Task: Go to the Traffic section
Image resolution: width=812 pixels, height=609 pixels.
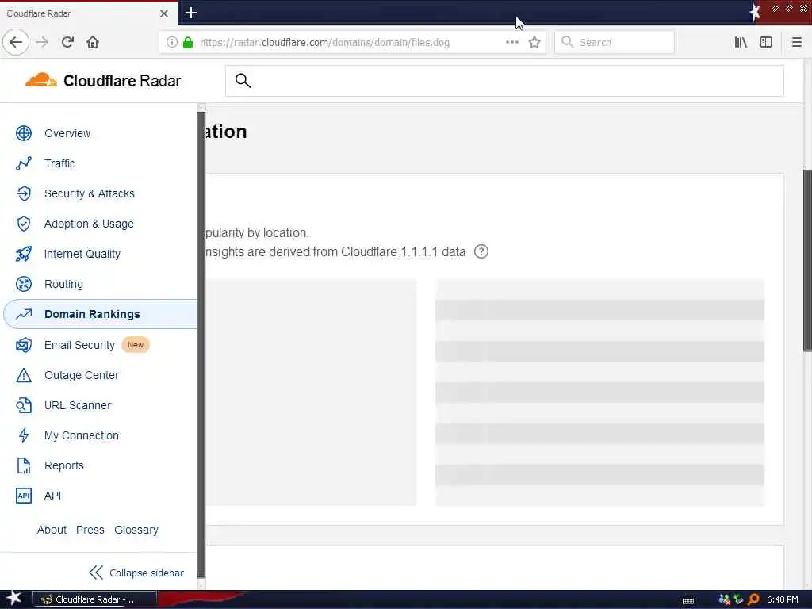Action: click(x=59, y=163)
